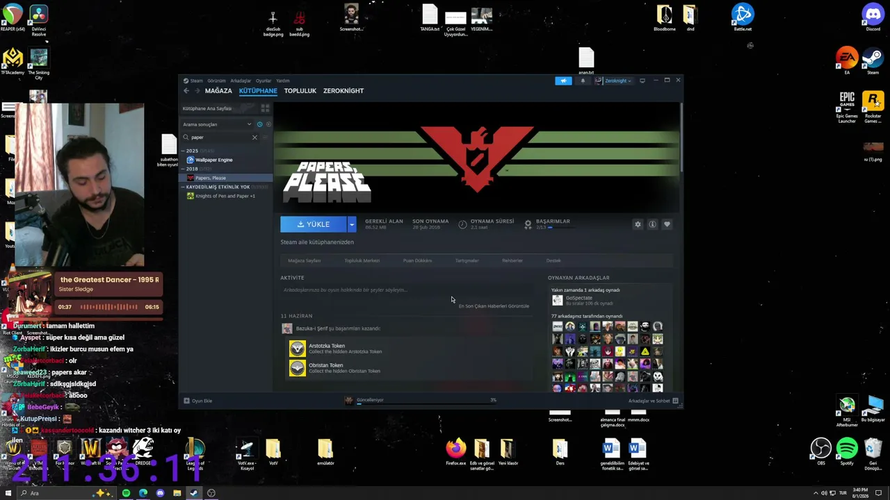The image size is (890, 500).
Task: Open the Yardım menu
Action: (283, 81)
